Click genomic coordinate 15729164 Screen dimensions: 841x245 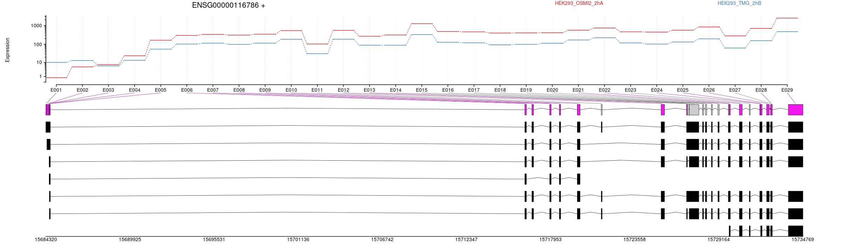[x=719, y=240]
